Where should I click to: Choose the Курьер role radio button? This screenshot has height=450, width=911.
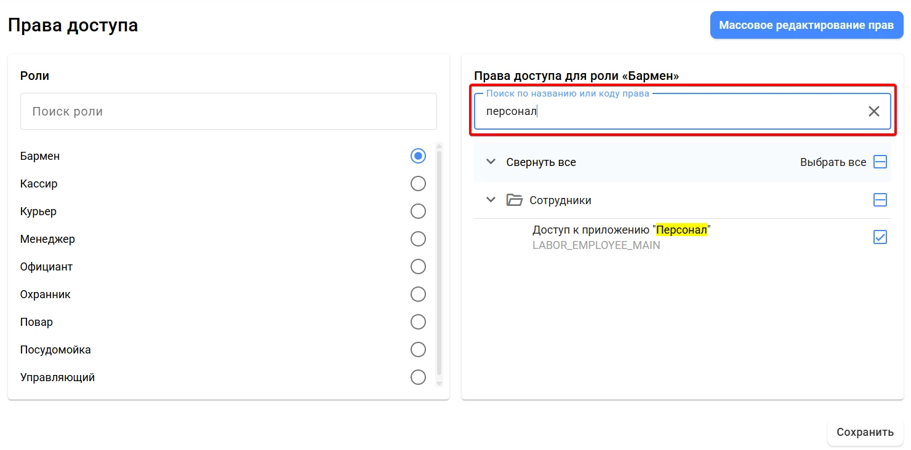pos(418,211)
